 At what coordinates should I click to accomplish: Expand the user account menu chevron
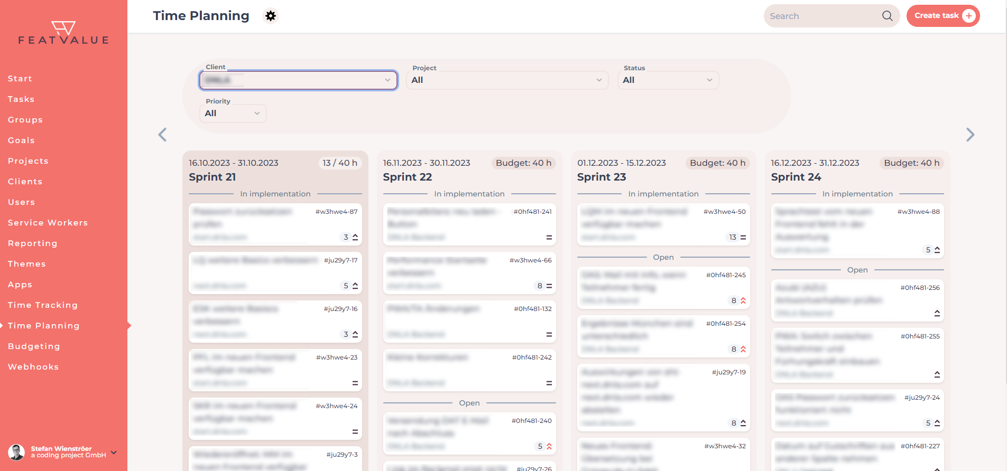point(114,453)
